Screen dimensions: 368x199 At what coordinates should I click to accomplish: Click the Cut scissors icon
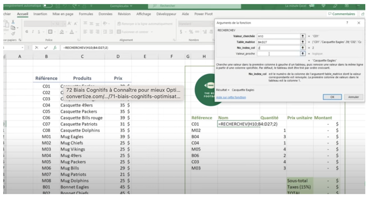13,22
